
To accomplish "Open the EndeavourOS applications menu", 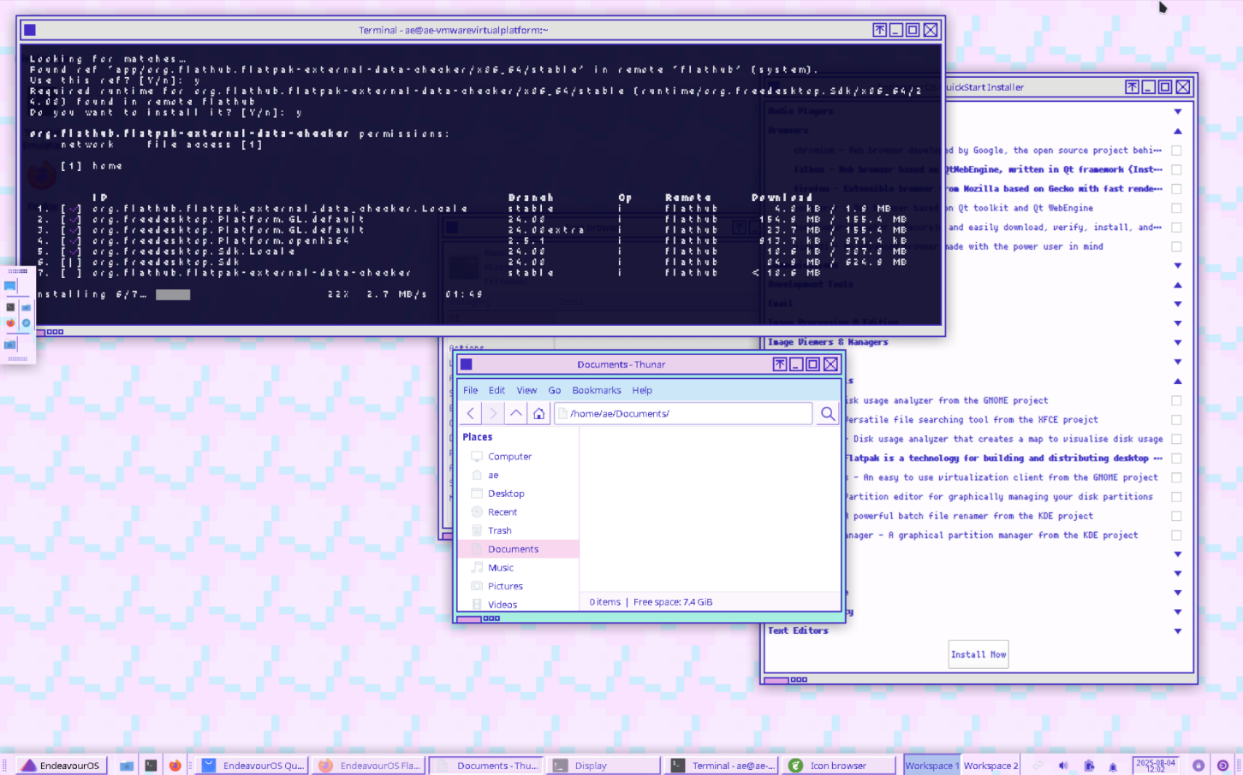I will tap(61, 766).
